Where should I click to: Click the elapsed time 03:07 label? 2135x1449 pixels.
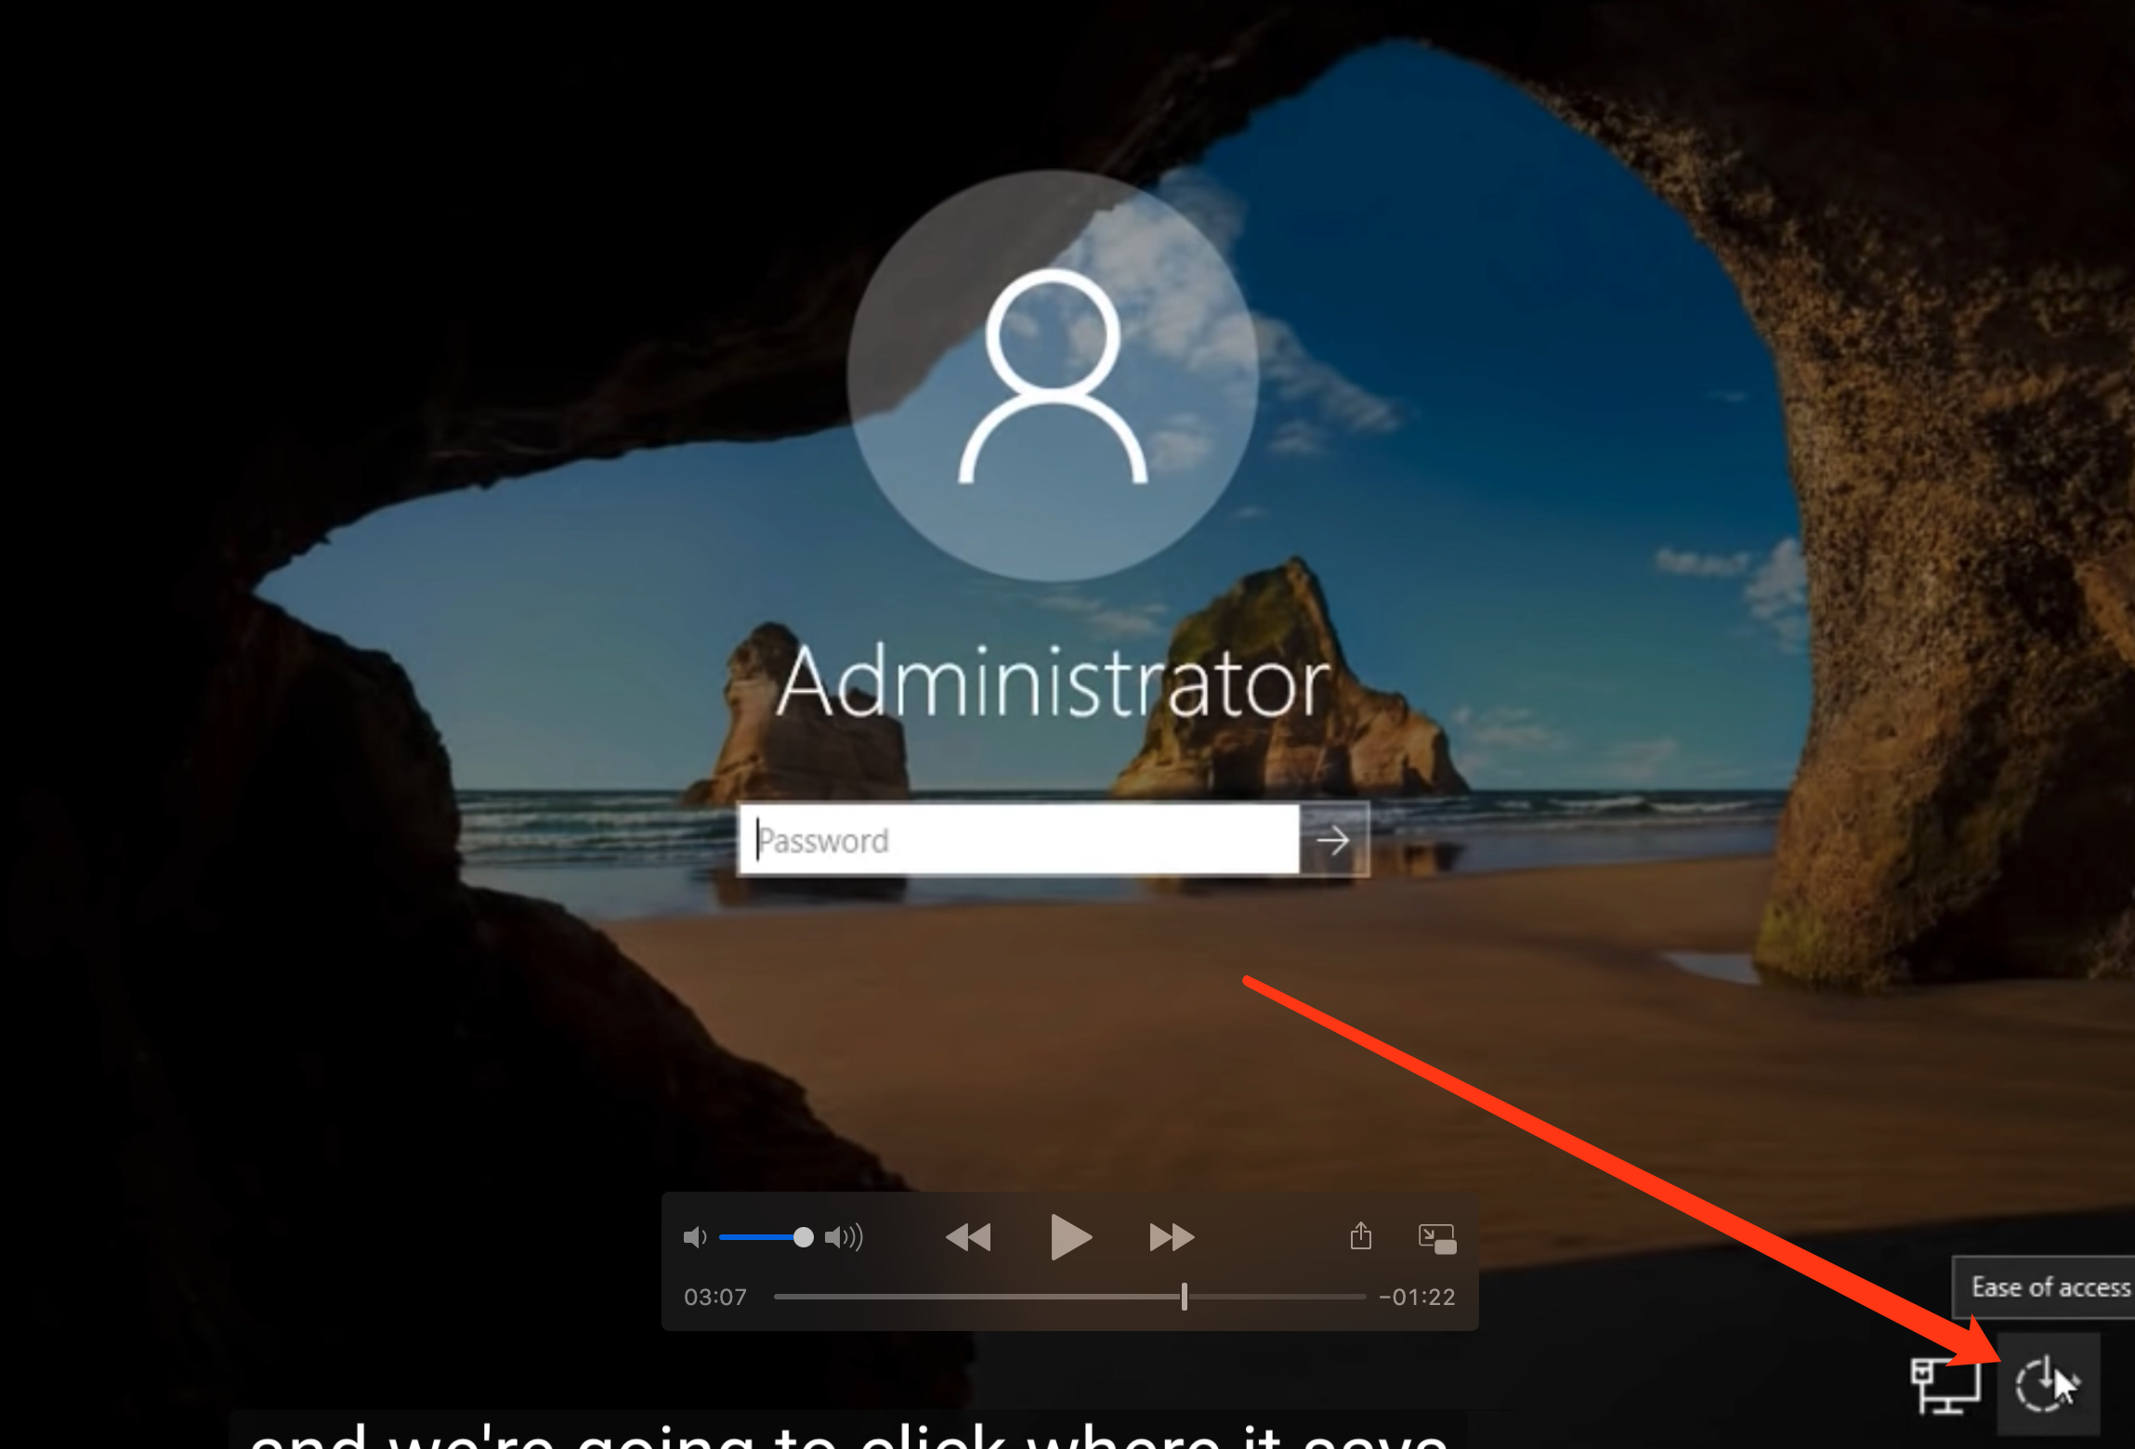pos(715,1297)
